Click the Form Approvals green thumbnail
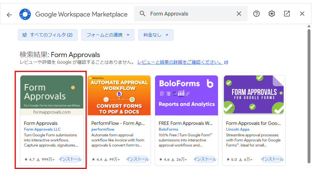The height and width of the screenshot is (169, 313). click(x=52, y=95)
